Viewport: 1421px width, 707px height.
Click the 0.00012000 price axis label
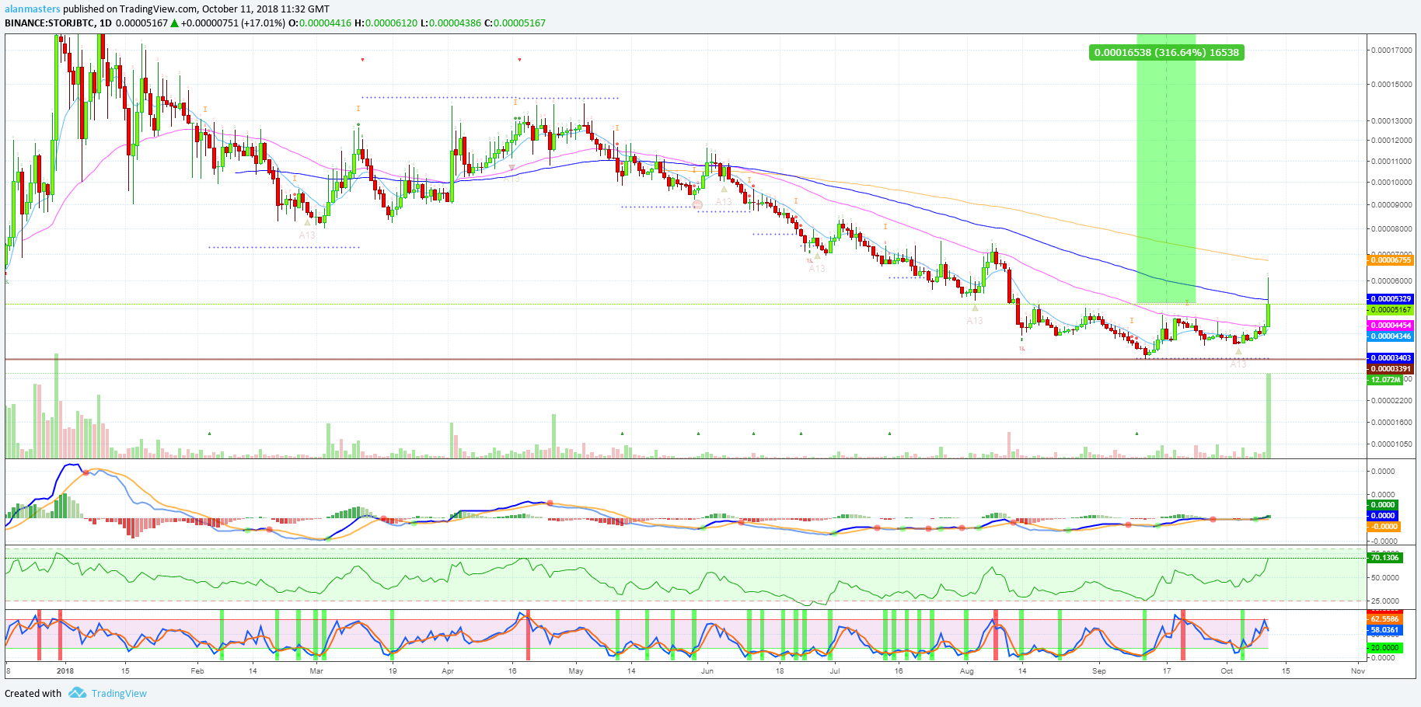click(x=1391, y=140)
